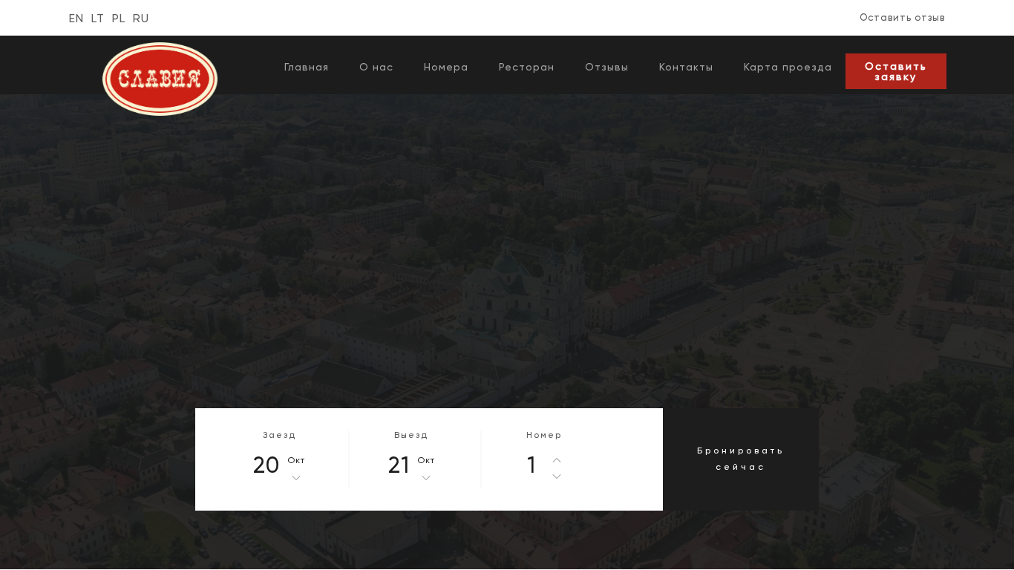Image resolution: width=1014 pixels, height=570 pixels.
Task: Open the Номера menu item
Action: tap(445, 68)
